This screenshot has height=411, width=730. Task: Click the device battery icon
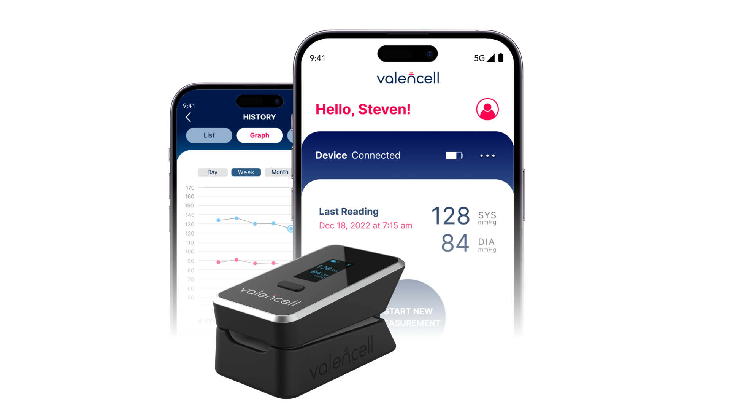[x=454, y=155]
